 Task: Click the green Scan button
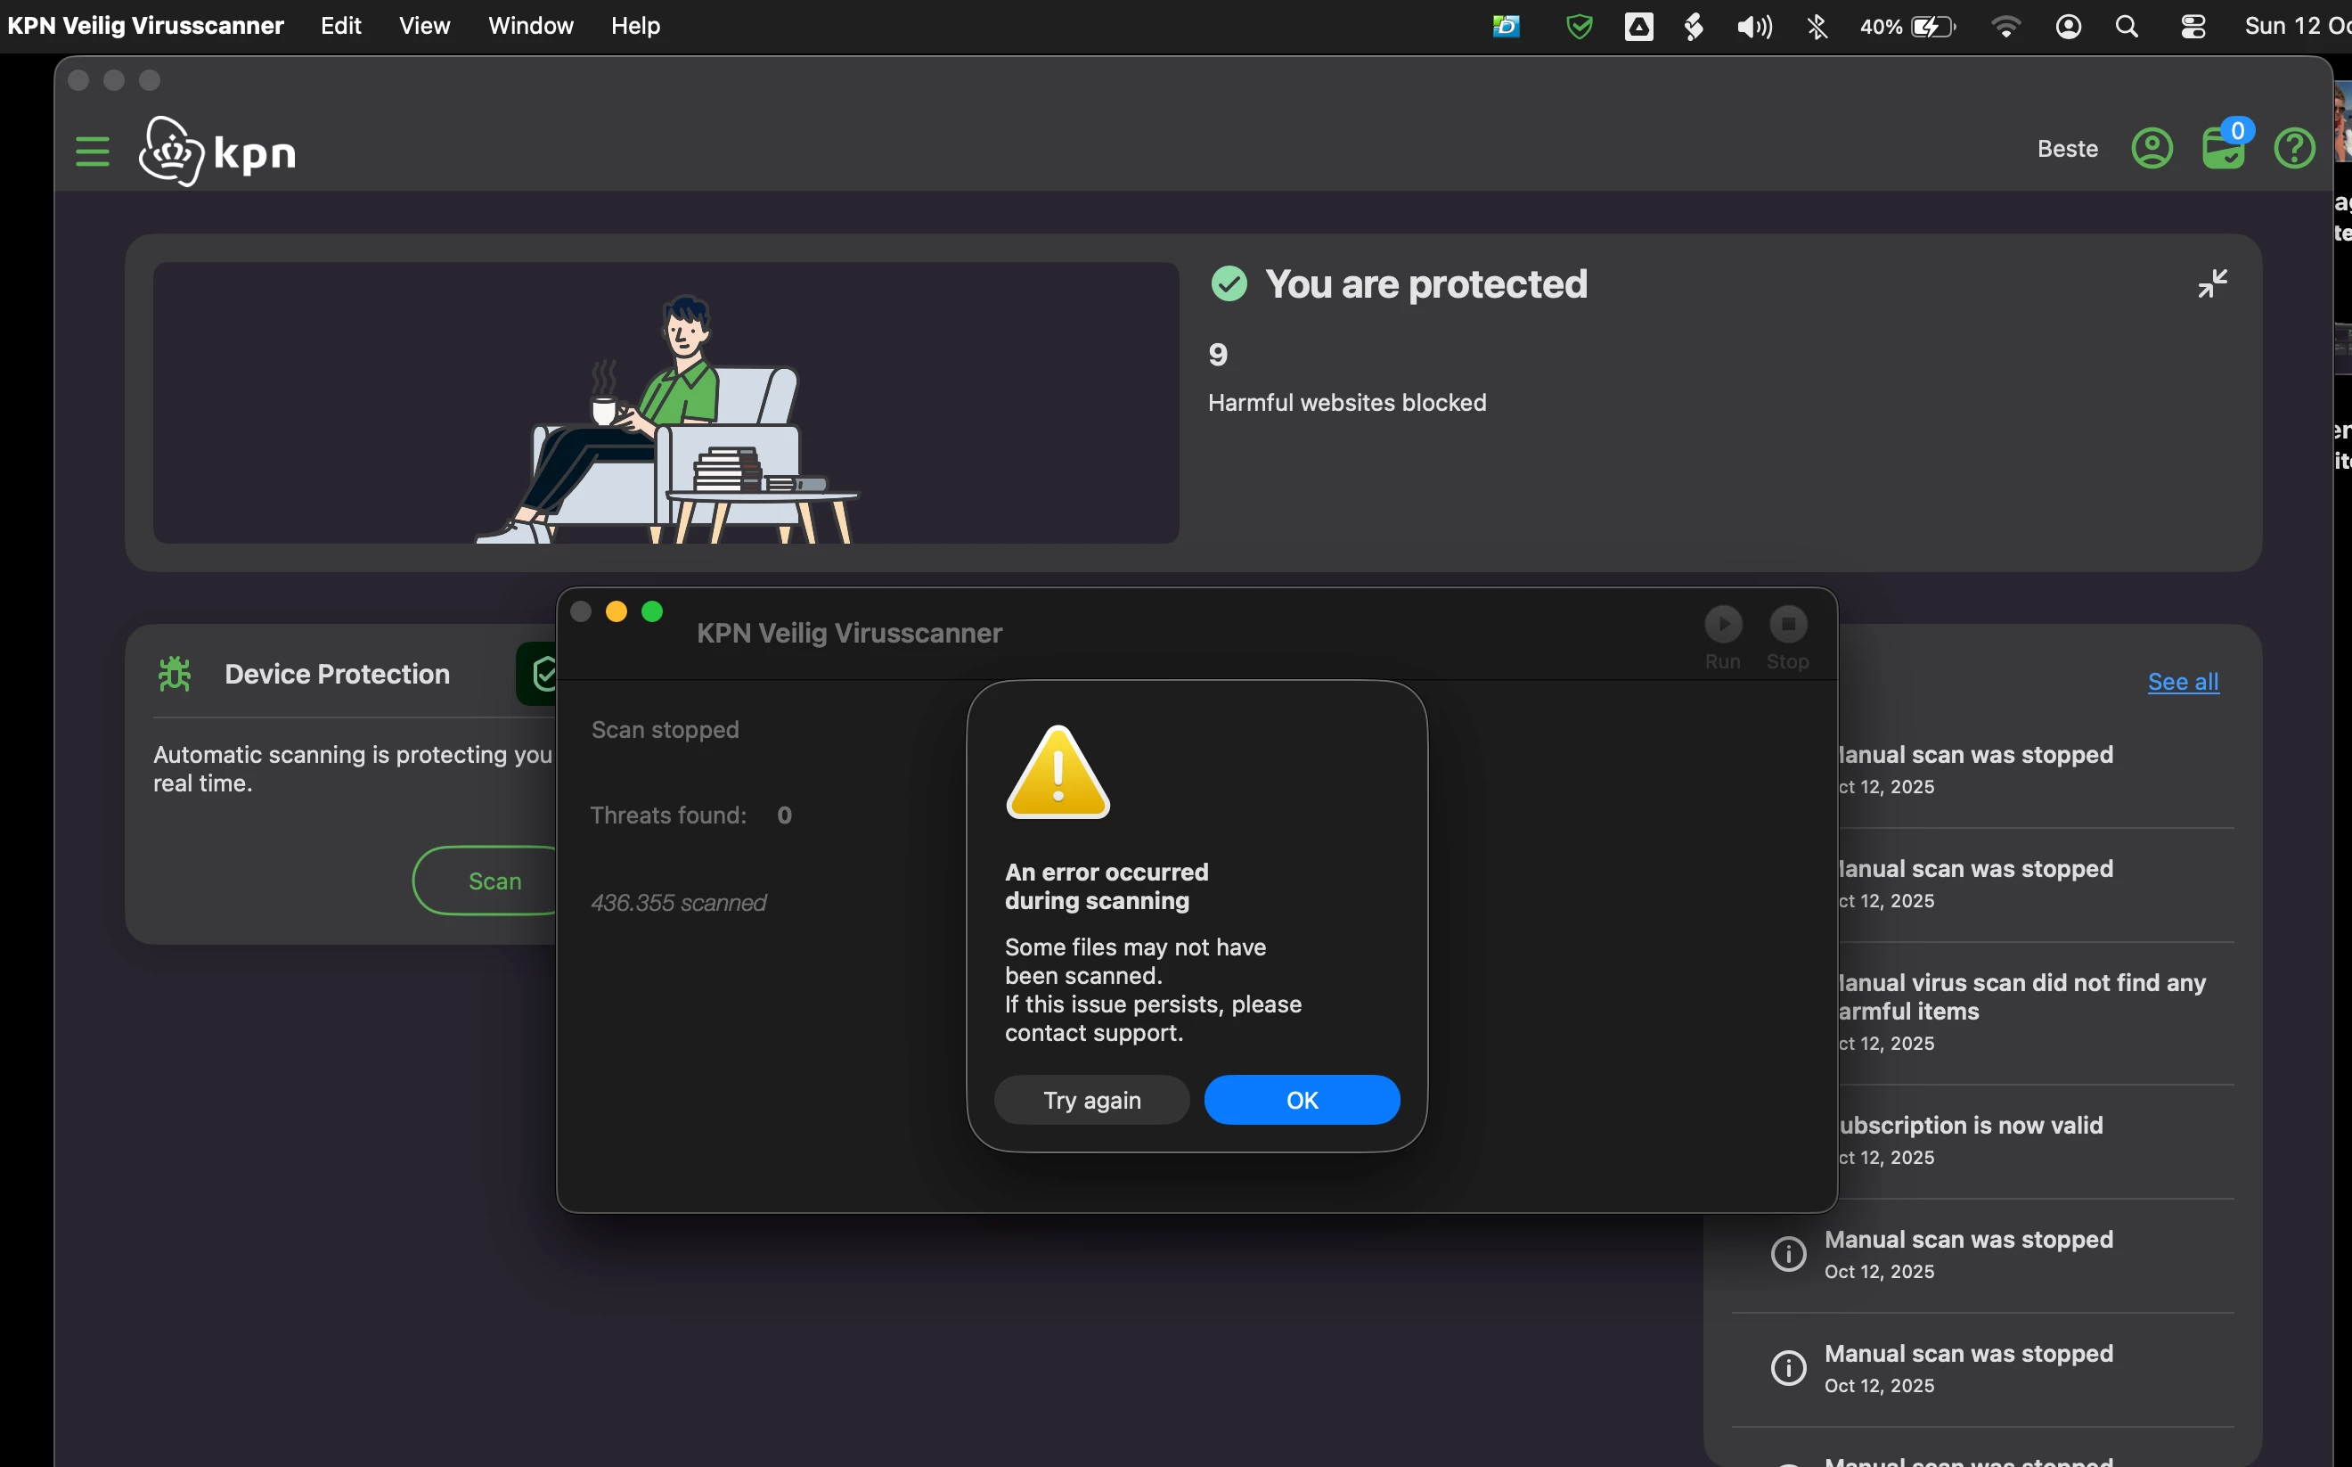493,881
